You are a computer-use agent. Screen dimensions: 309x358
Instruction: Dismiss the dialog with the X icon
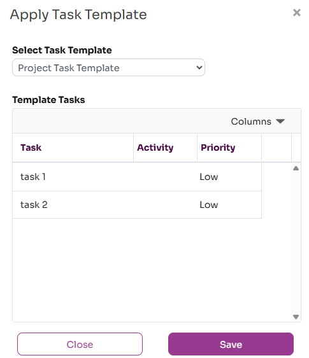297,13
